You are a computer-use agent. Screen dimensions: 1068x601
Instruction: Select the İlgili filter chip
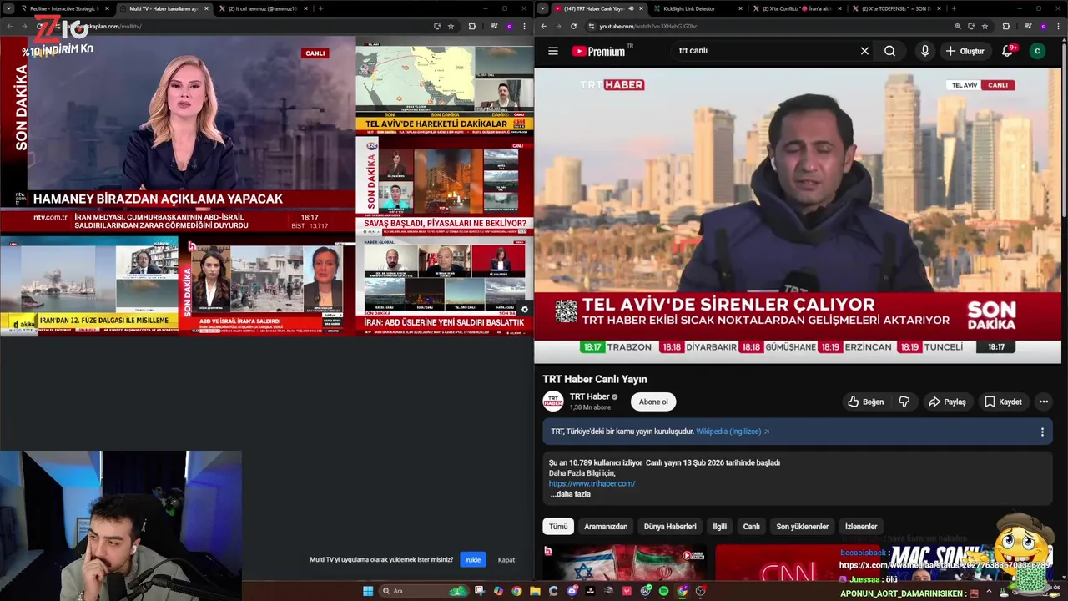719,527
